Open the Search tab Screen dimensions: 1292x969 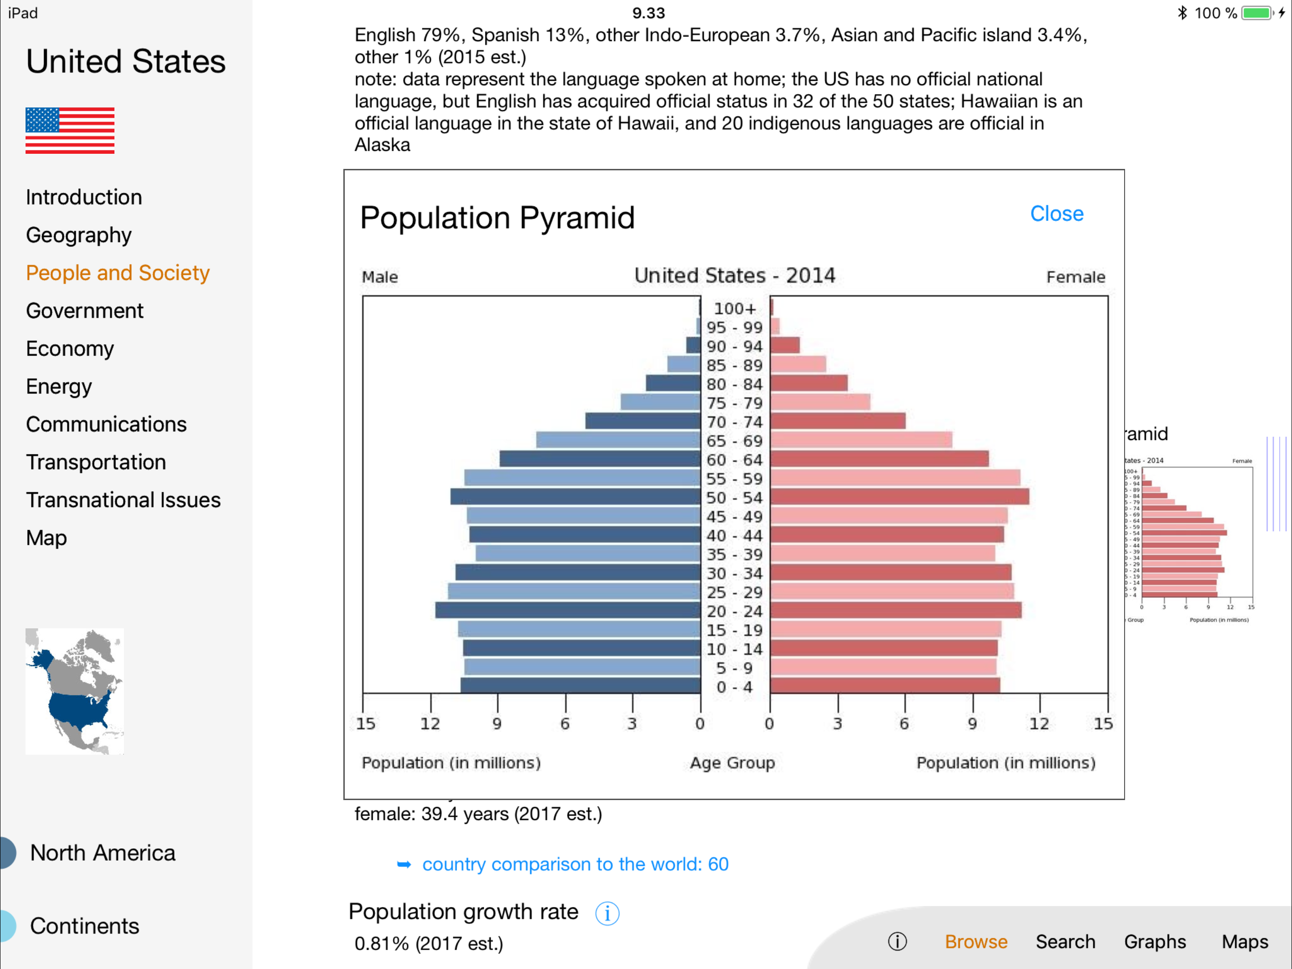point(1065,942)
